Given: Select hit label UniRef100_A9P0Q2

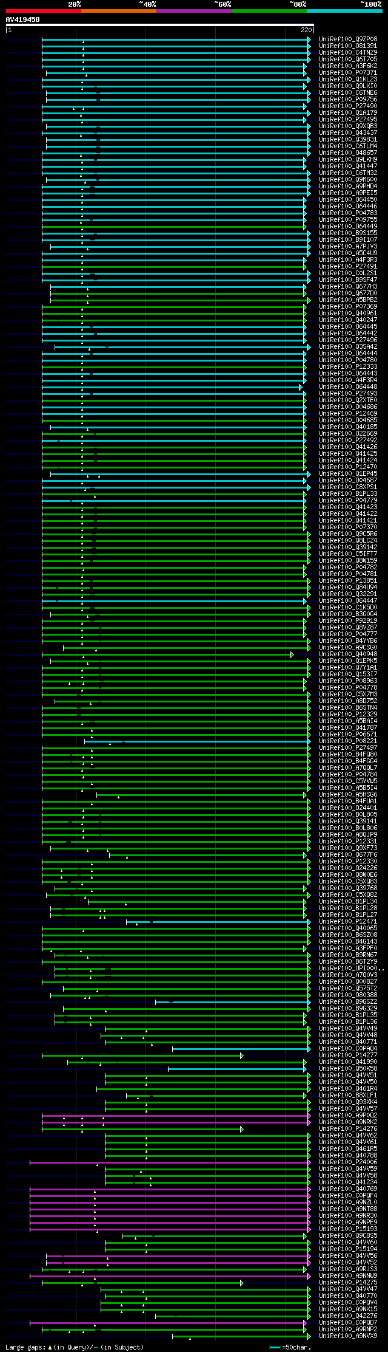Looking at the screenshot, I should tap(348, 1116).
